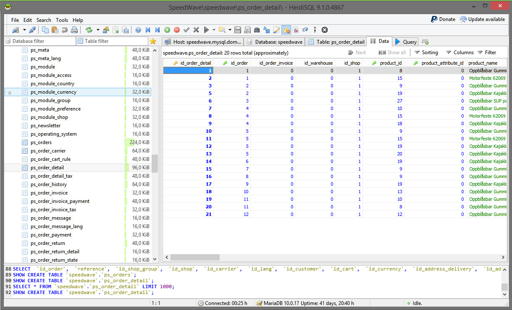512x310 pixels.
Task: Click the User manager icon
Action: point(105,30)
